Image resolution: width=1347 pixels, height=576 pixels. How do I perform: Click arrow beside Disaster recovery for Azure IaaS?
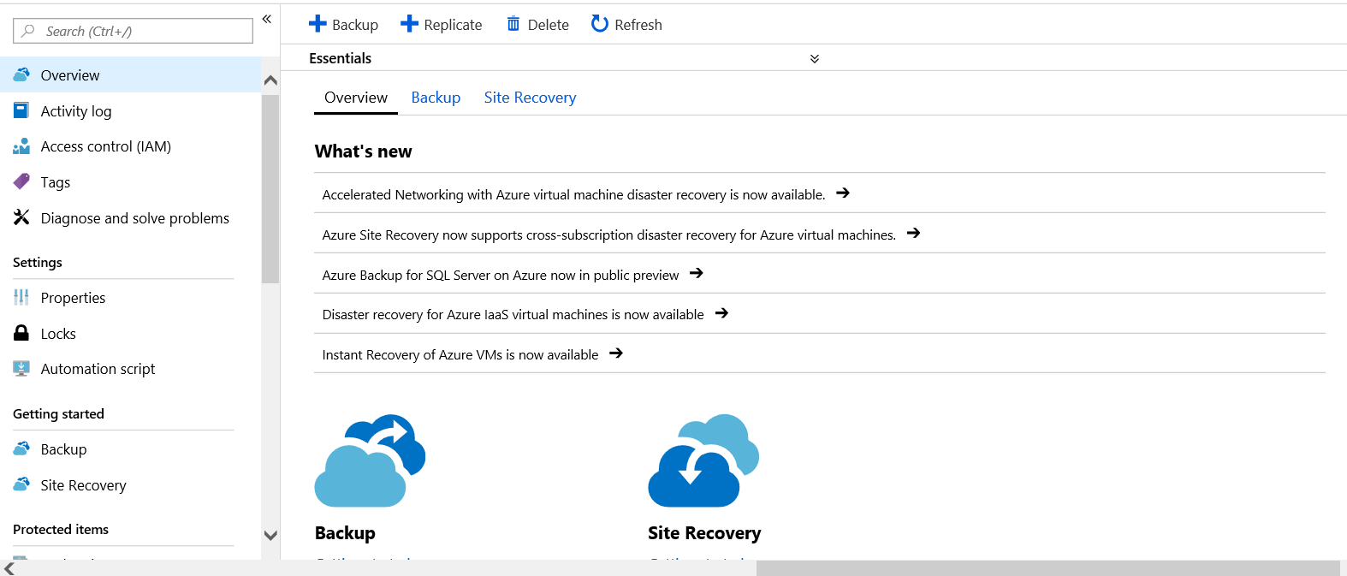[x=721, y=313]
